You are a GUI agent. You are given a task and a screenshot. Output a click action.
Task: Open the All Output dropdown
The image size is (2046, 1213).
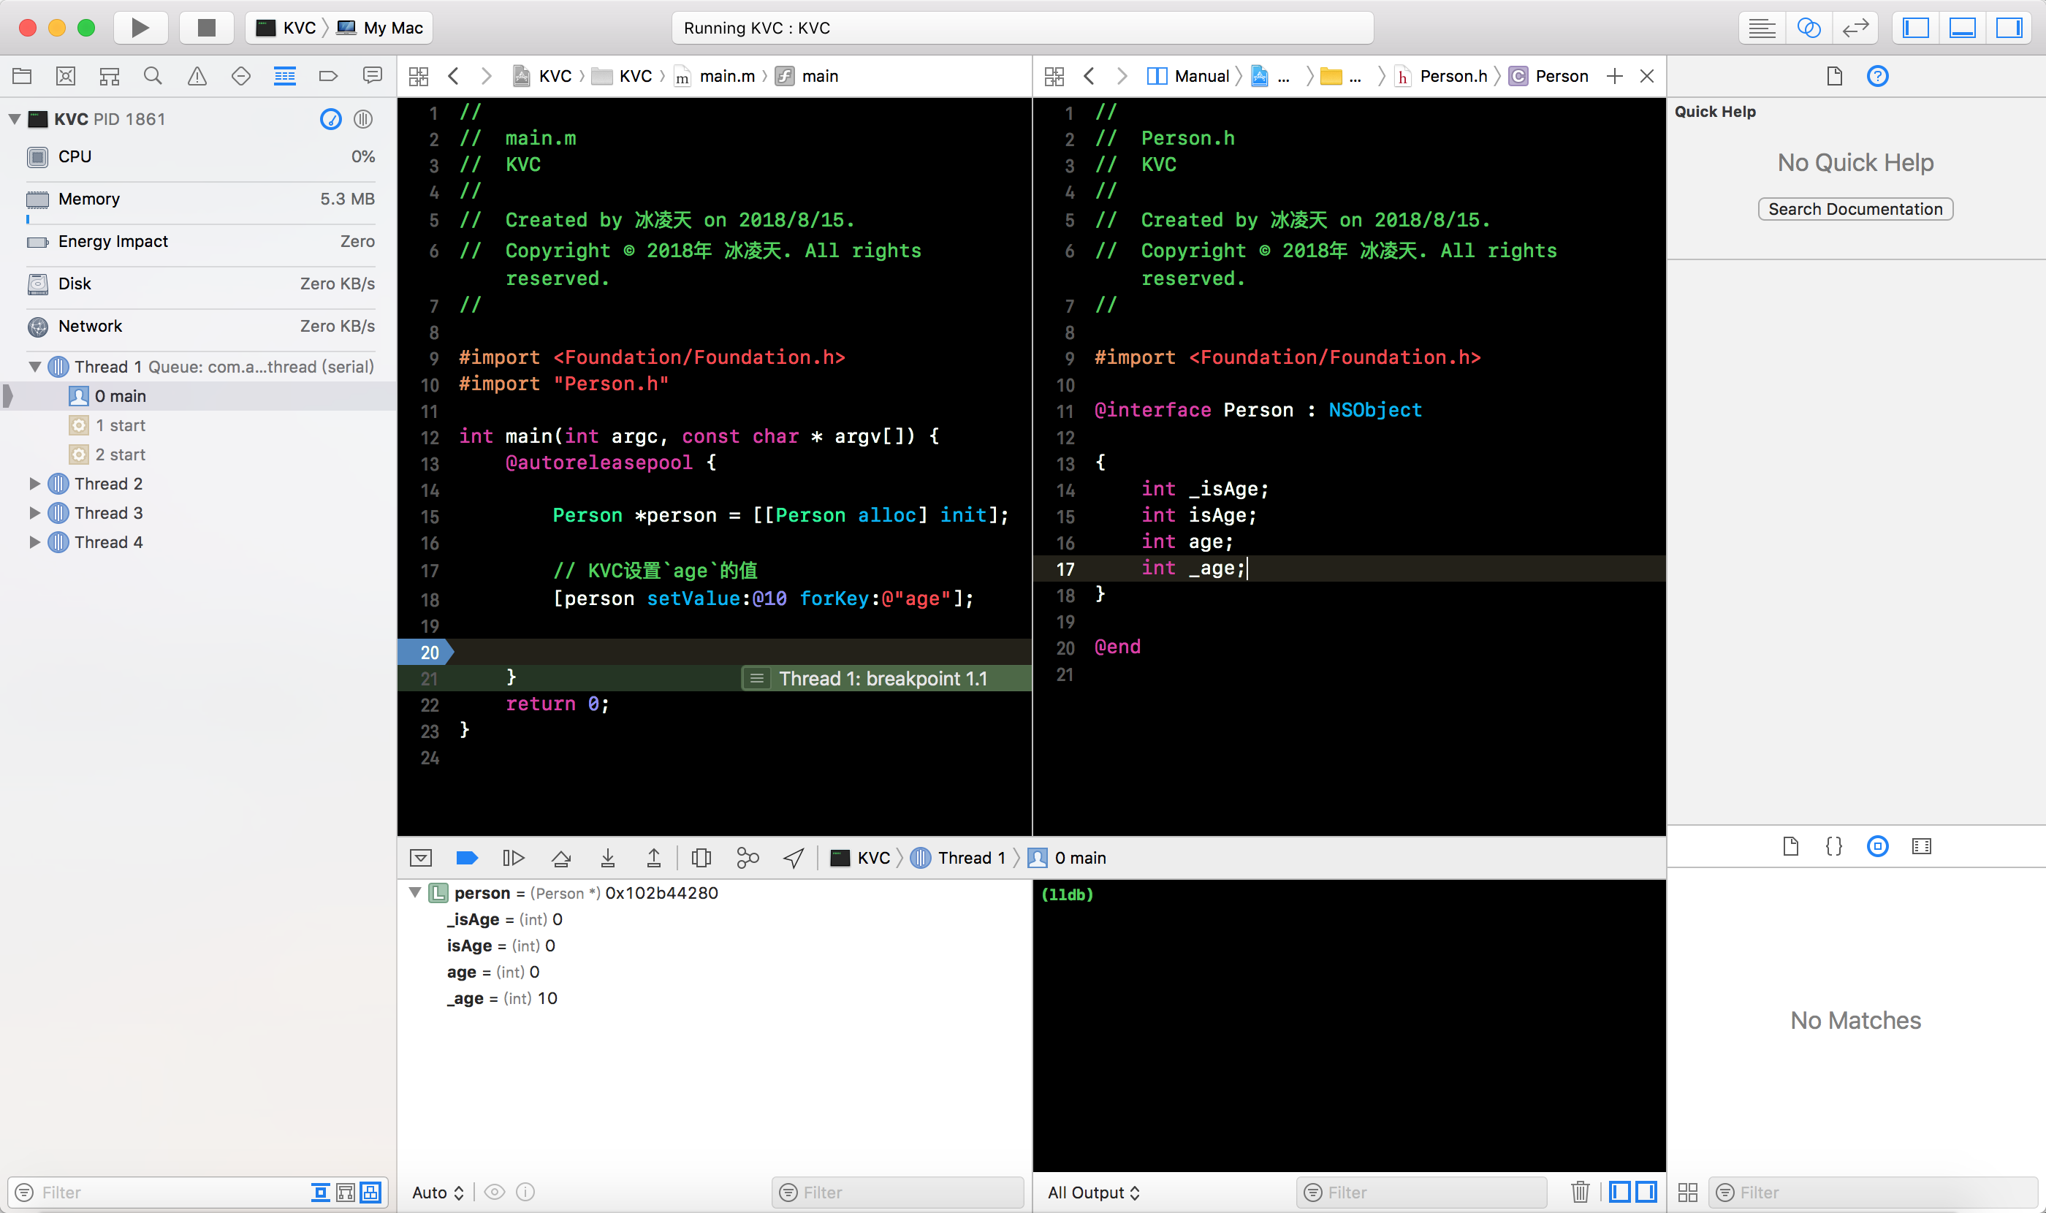[x=1094, y=1192]
